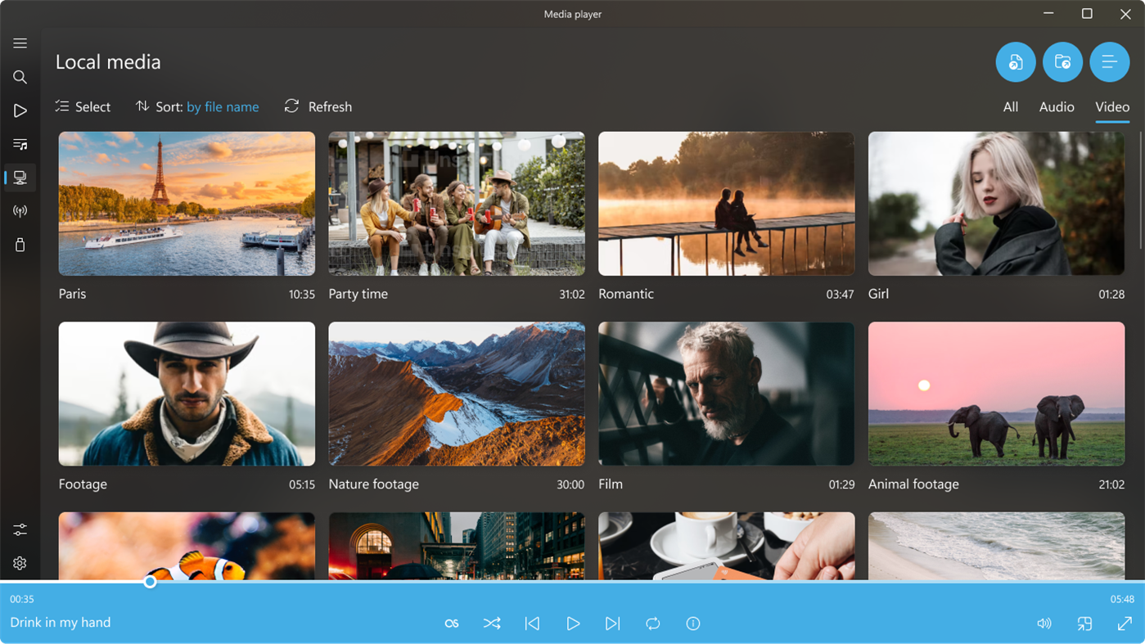
Task: Open the Cast to device sidebar icon
Action: [x=20, y=210]
